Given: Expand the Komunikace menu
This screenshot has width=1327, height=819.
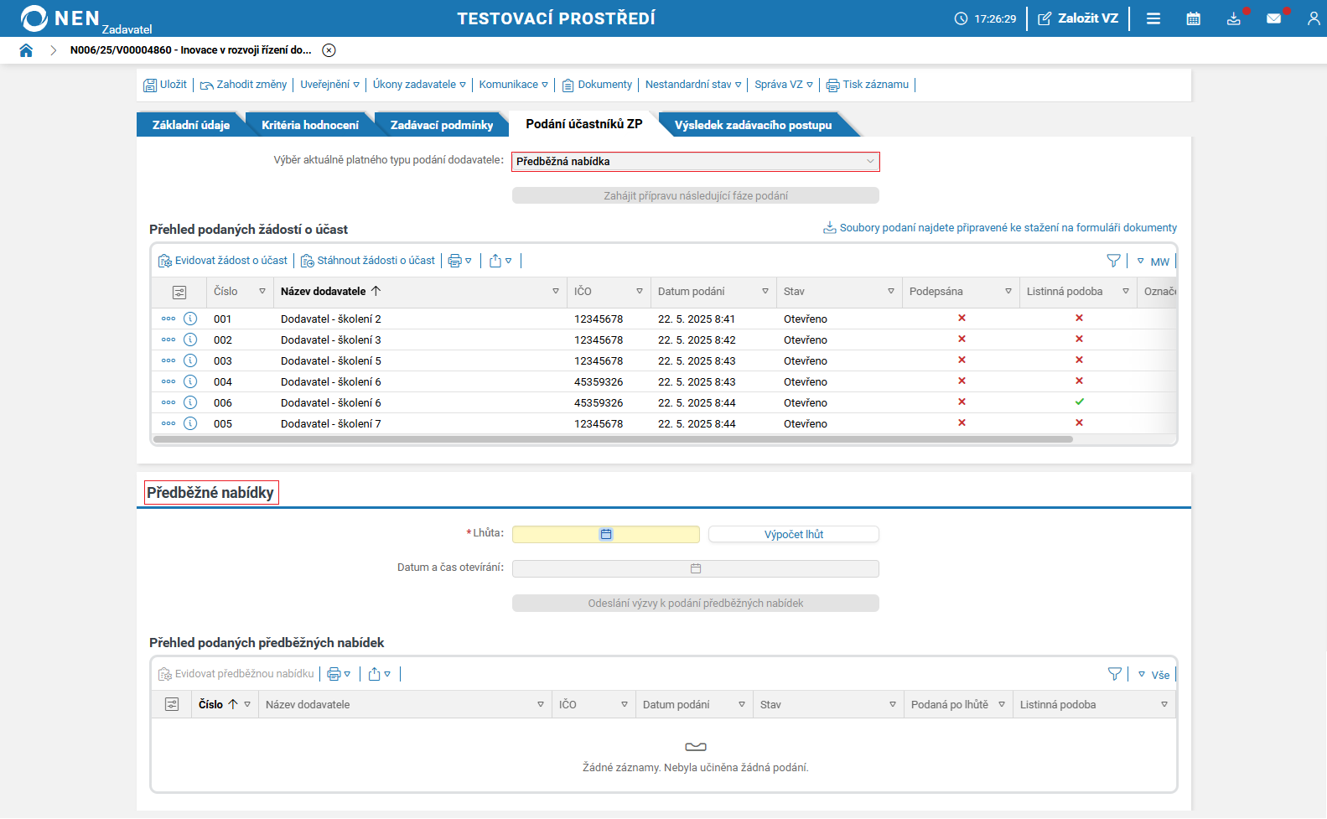Looking at the screenshot, I should [x=513, y=85].
